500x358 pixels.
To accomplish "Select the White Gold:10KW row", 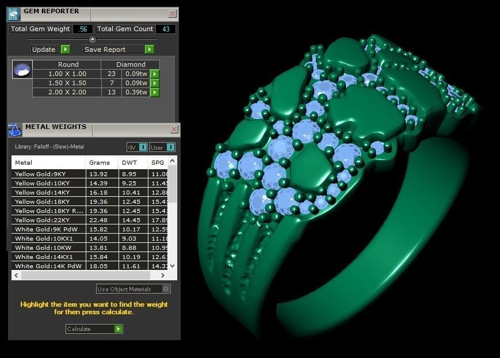I will click(x=90, y=247).
